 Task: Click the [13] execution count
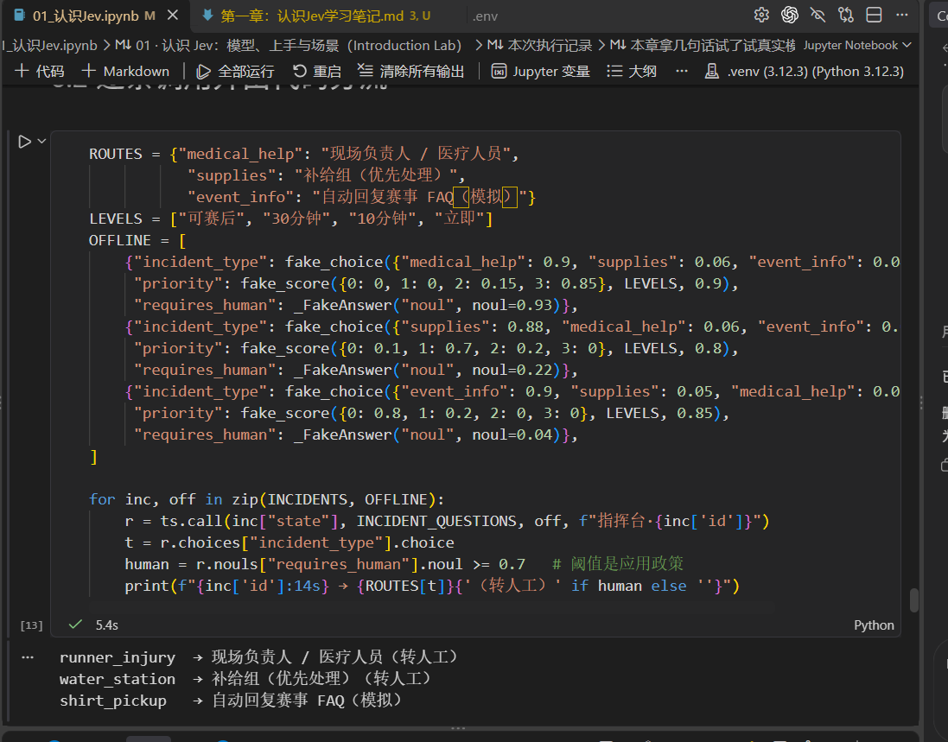click(x=31, y=625)
